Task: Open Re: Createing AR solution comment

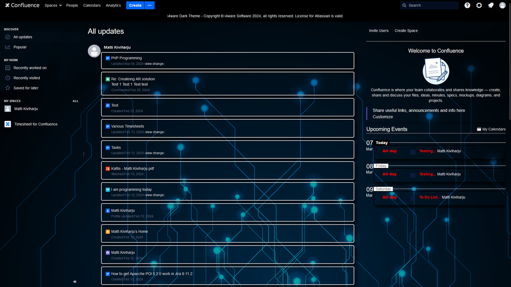Action: click(x=133, y=79)
